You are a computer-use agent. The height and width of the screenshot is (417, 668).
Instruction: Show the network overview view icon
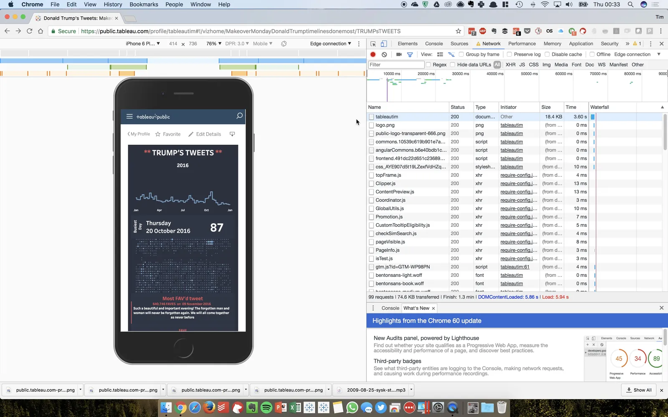click(x=451, y=54)
